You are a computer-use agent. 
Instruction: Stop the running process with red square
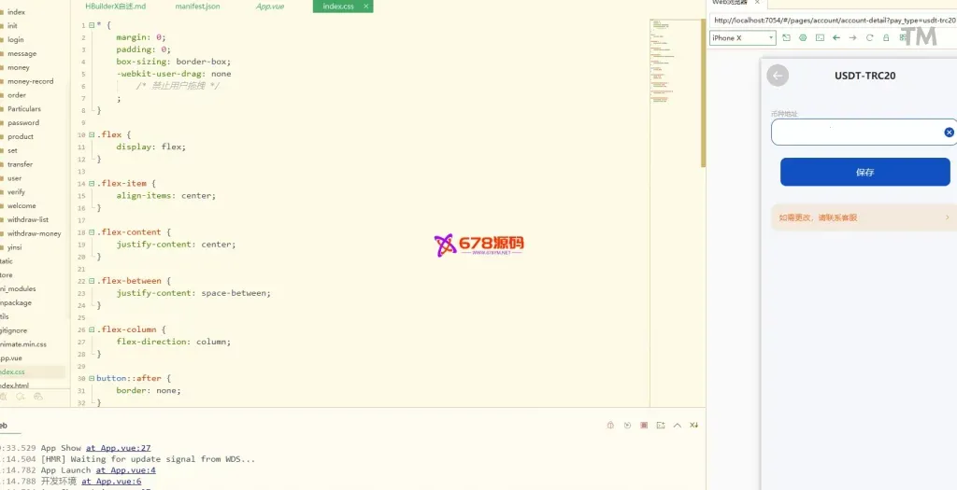(643, 426)
